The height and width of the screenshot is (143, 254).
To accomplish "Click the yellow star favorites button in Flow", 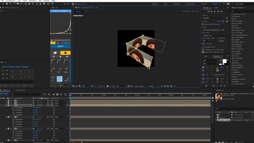I will tap(65, 53).
